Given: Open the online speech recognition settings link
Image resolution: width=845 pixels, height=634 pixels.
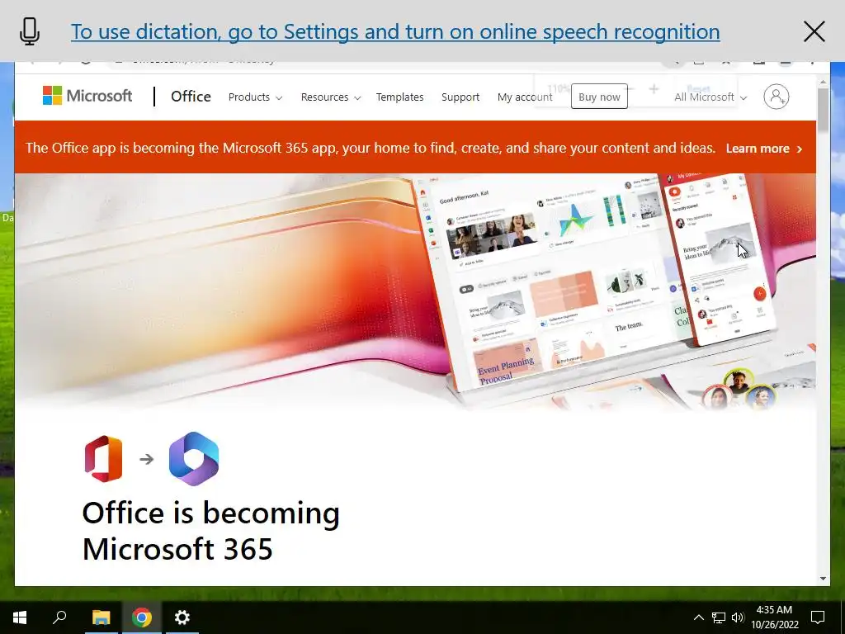Looking at the screenshot, I should point(395,31).
